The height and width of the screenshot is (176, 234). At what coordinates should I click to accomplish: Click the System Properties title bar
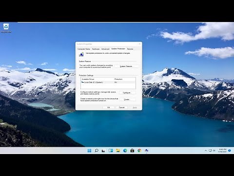click(106, 44)
